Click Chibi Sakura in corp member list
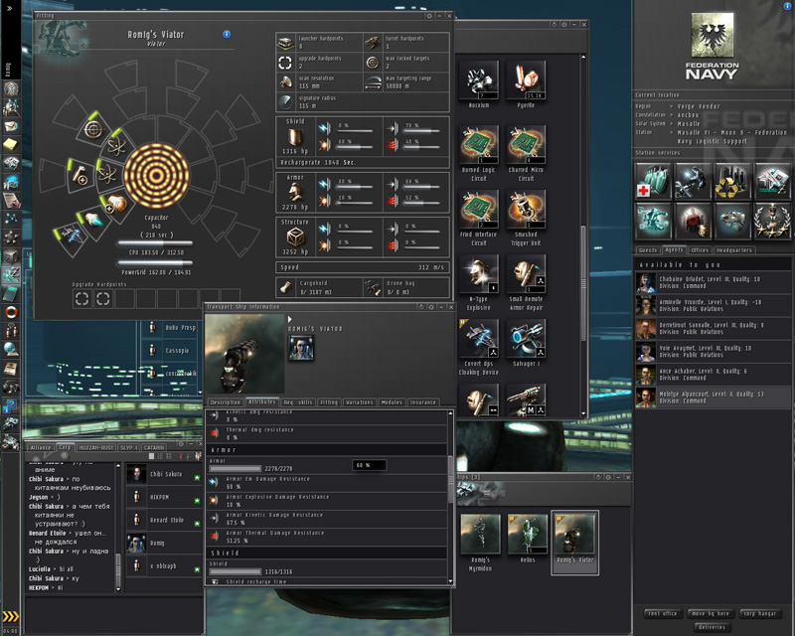 [x=163, y=474]
